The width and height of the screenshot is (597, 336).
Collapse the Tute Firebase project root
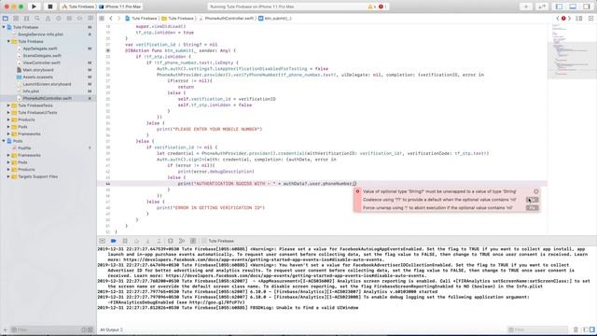coord(4,27)
